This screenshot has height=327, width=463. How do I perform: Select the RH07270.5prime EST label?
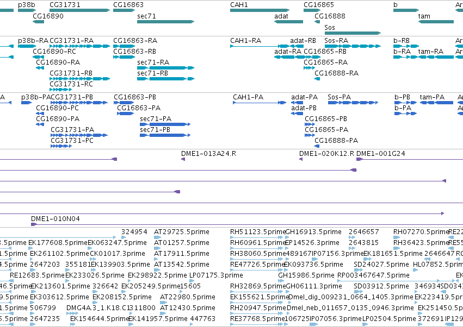421,232
